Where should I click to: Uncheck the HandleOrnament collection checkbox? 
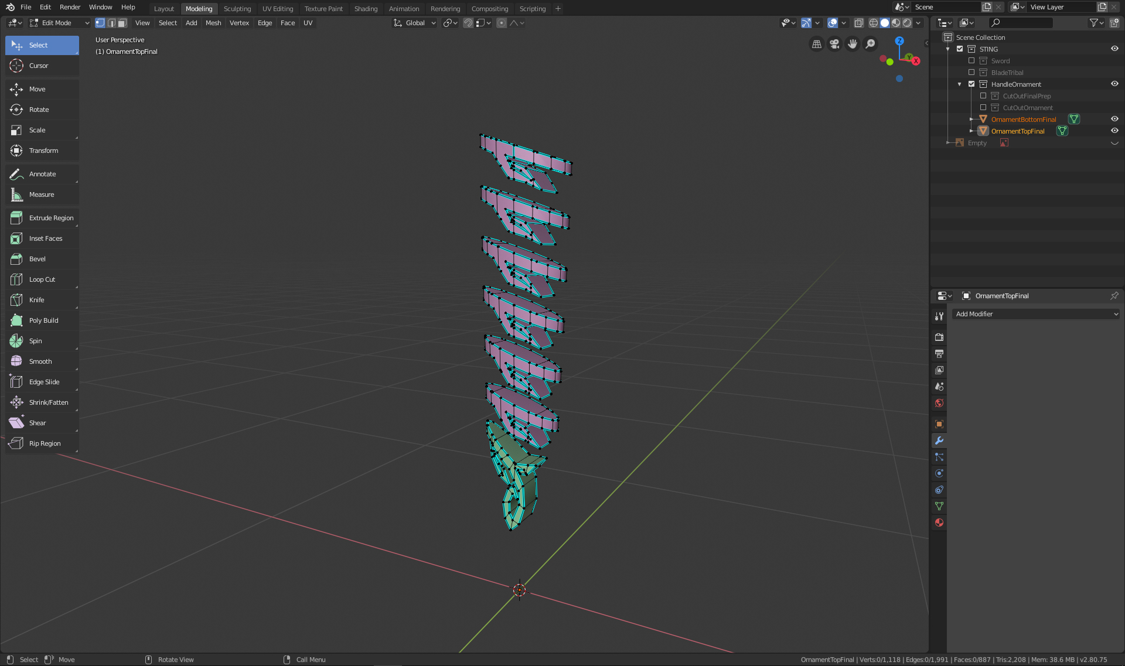(x=971, y=84)
